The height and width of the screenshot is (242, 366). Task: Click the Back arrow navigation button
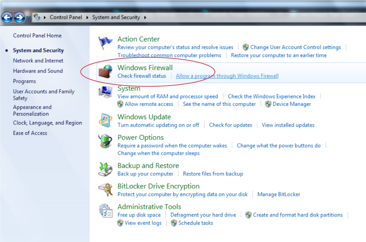pyautogui.click(x=7, y=18)
